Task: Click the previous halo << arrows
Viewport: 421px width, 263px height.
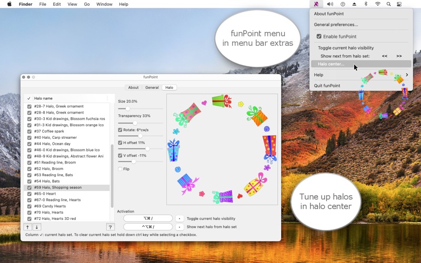Action: (385, 56)
